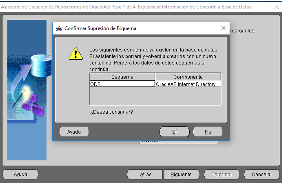The height and width of the screenshot is (183, 284).
Task: Click the magic wand graphic in side panel
Action: pos(20,97)
